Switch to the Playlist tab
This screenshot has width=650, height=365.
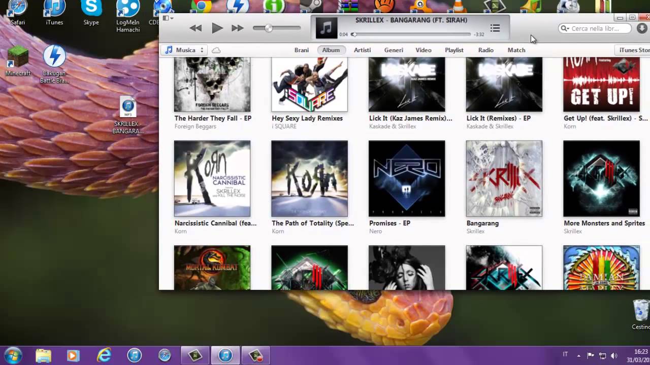click(454, 50)
